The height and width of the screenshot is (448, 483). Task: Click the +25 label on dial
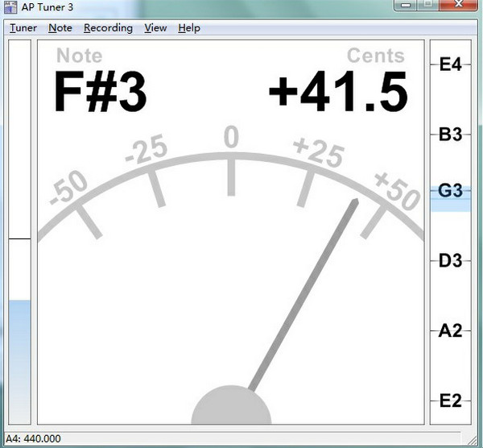tap(318, 153)
